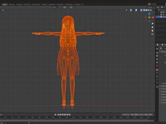
Task: Open the Scene properties tab icon
Action: point(157,62)
